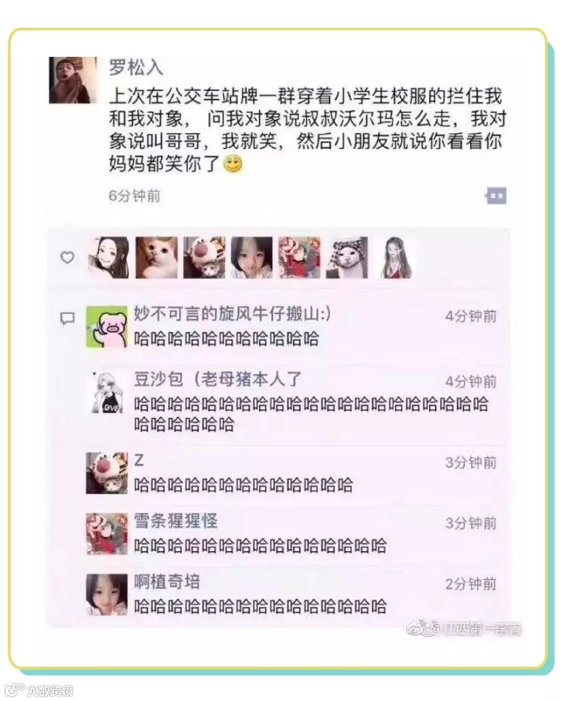Open the 豆沙包 commenter name

tap(218, 379)
